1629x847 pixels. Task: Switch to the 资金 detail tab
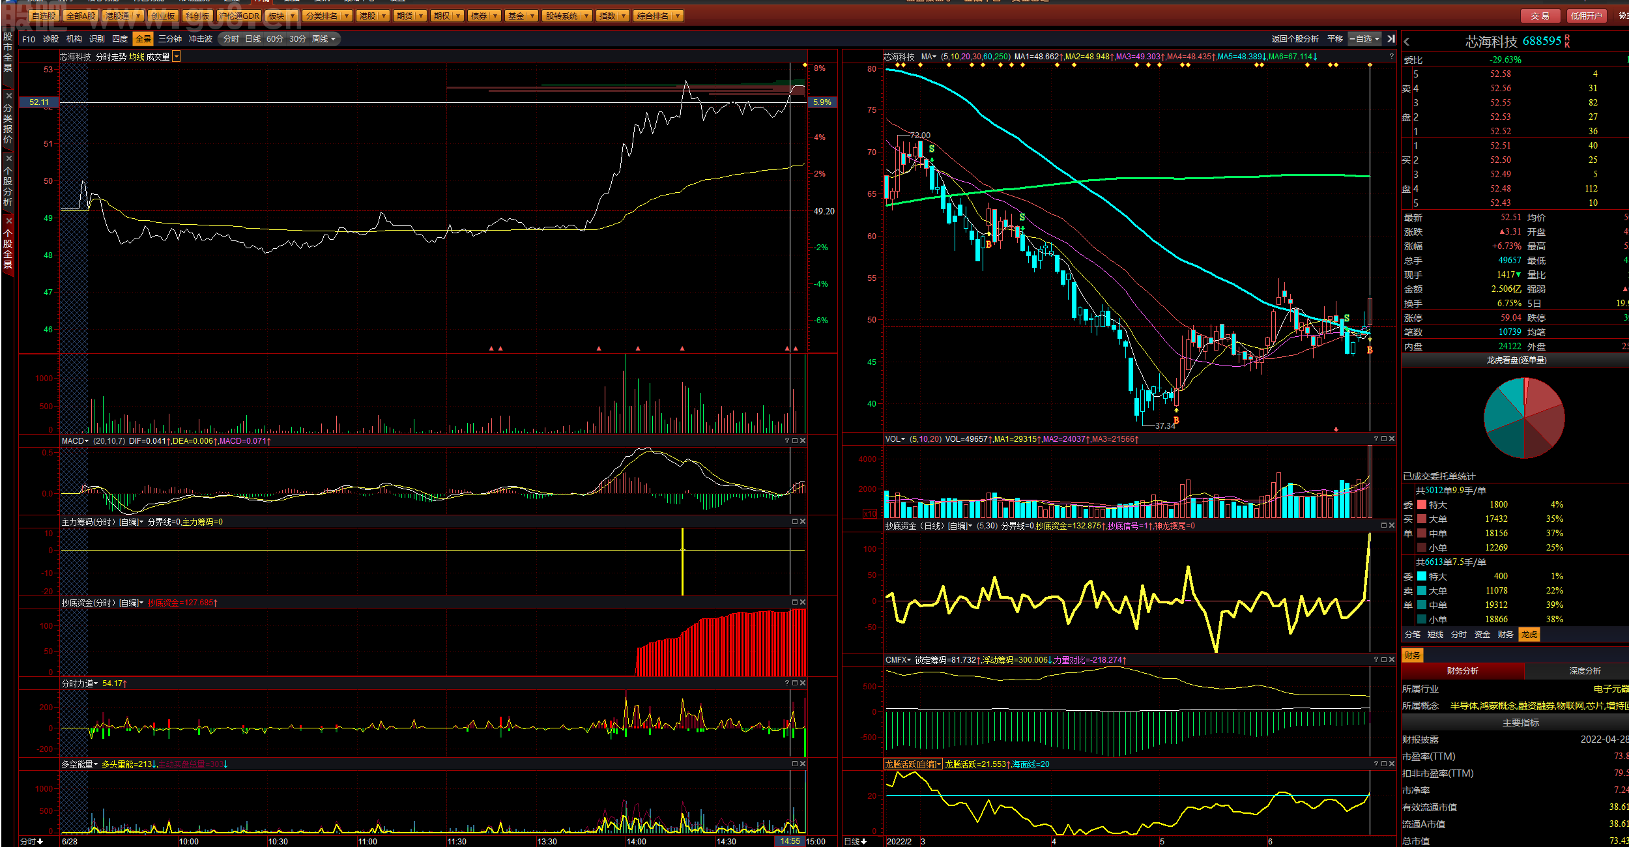pyautogui.click(x=1482, y=635)
